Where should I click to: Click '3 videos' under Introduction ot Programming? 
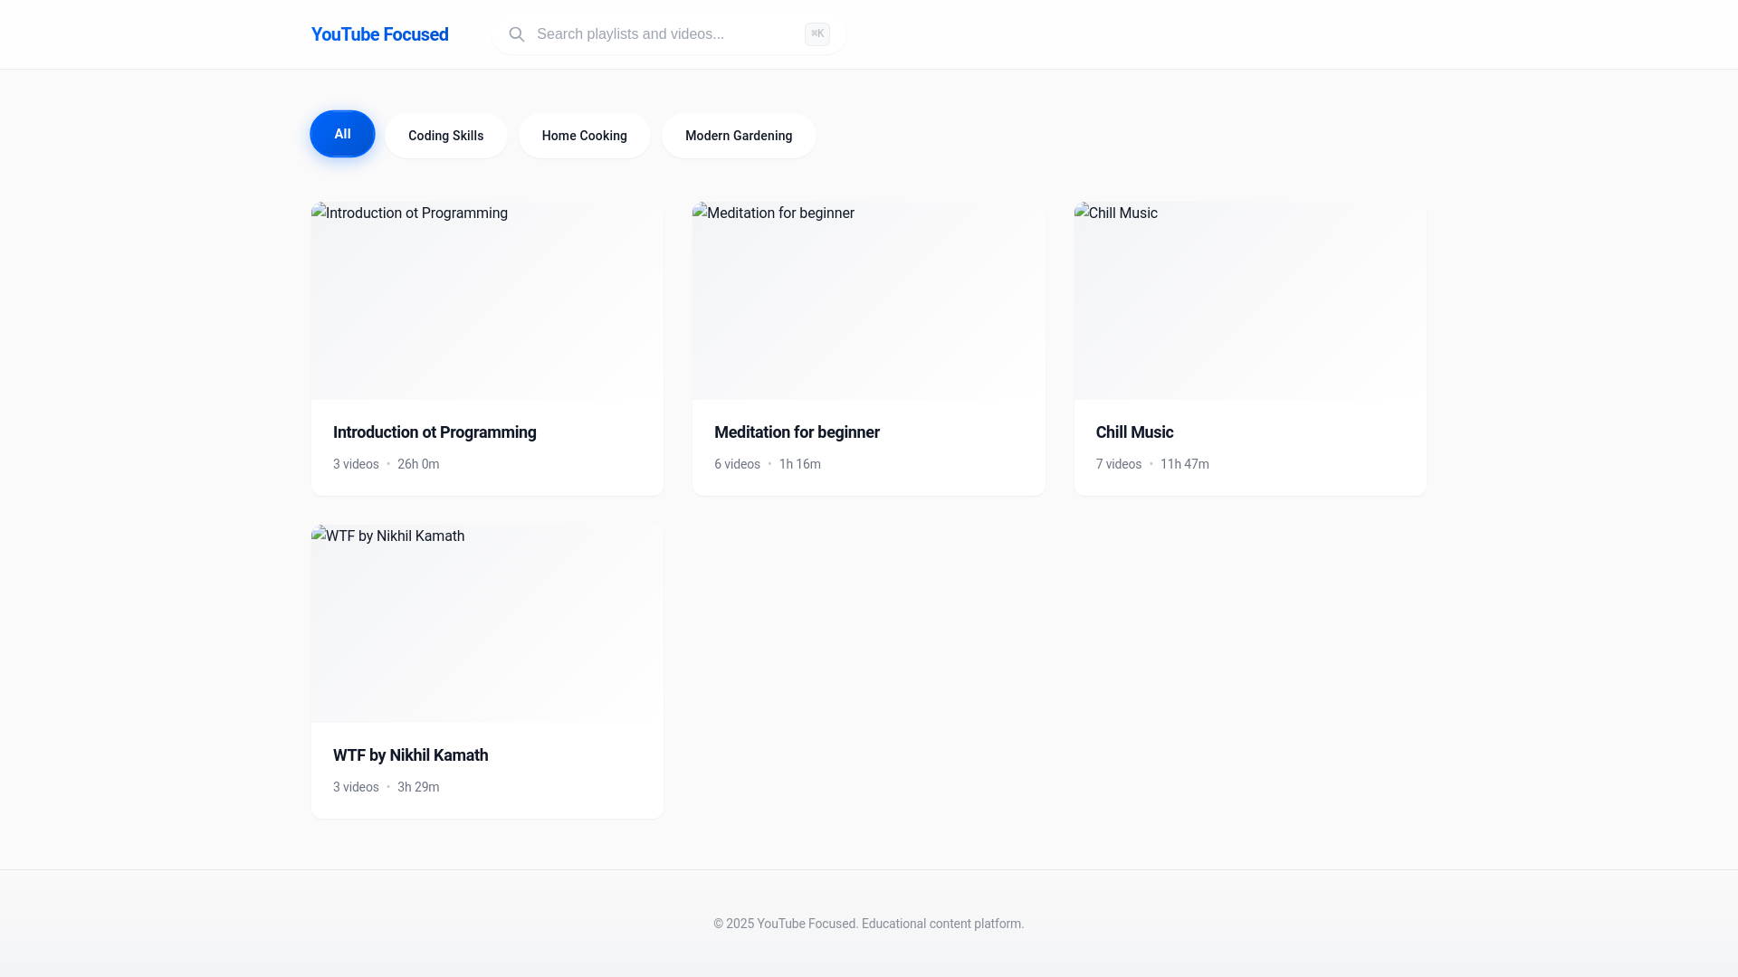[356, 464]
